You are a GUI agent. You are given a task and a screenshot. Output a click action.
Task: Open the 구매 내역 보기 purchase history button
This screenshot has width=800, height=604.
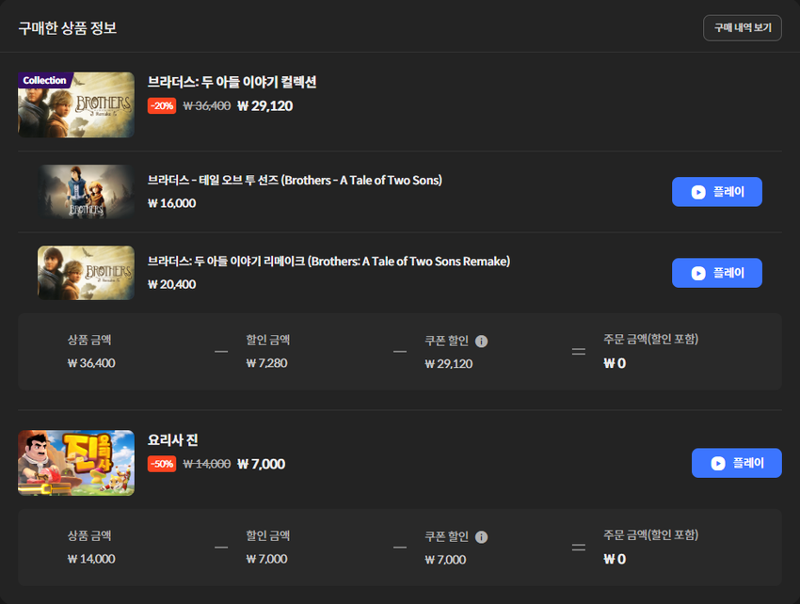[743, 27]
